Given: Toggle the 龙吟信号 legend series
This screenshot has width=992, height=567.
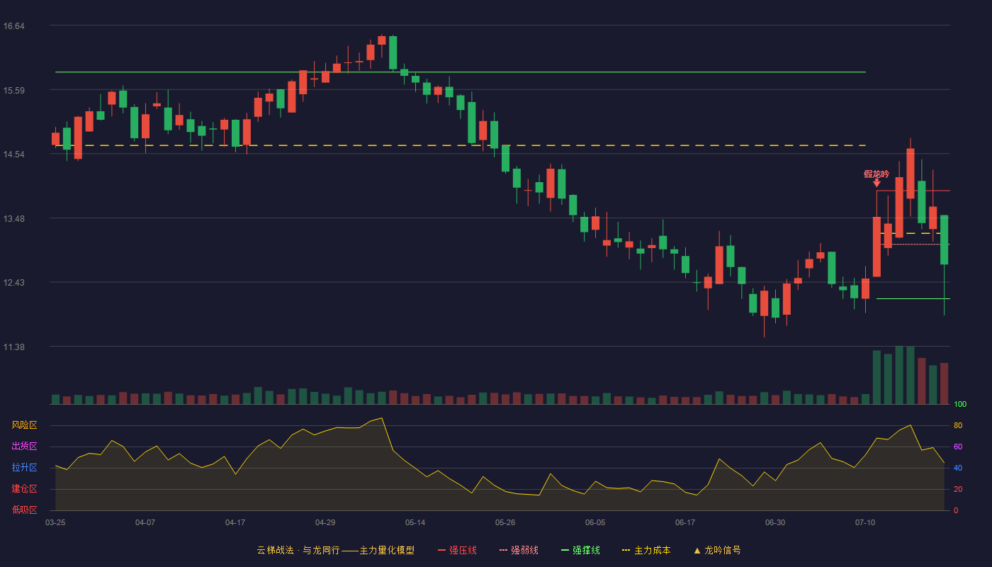Looking at the screenshot, I should tap(717, 550).
